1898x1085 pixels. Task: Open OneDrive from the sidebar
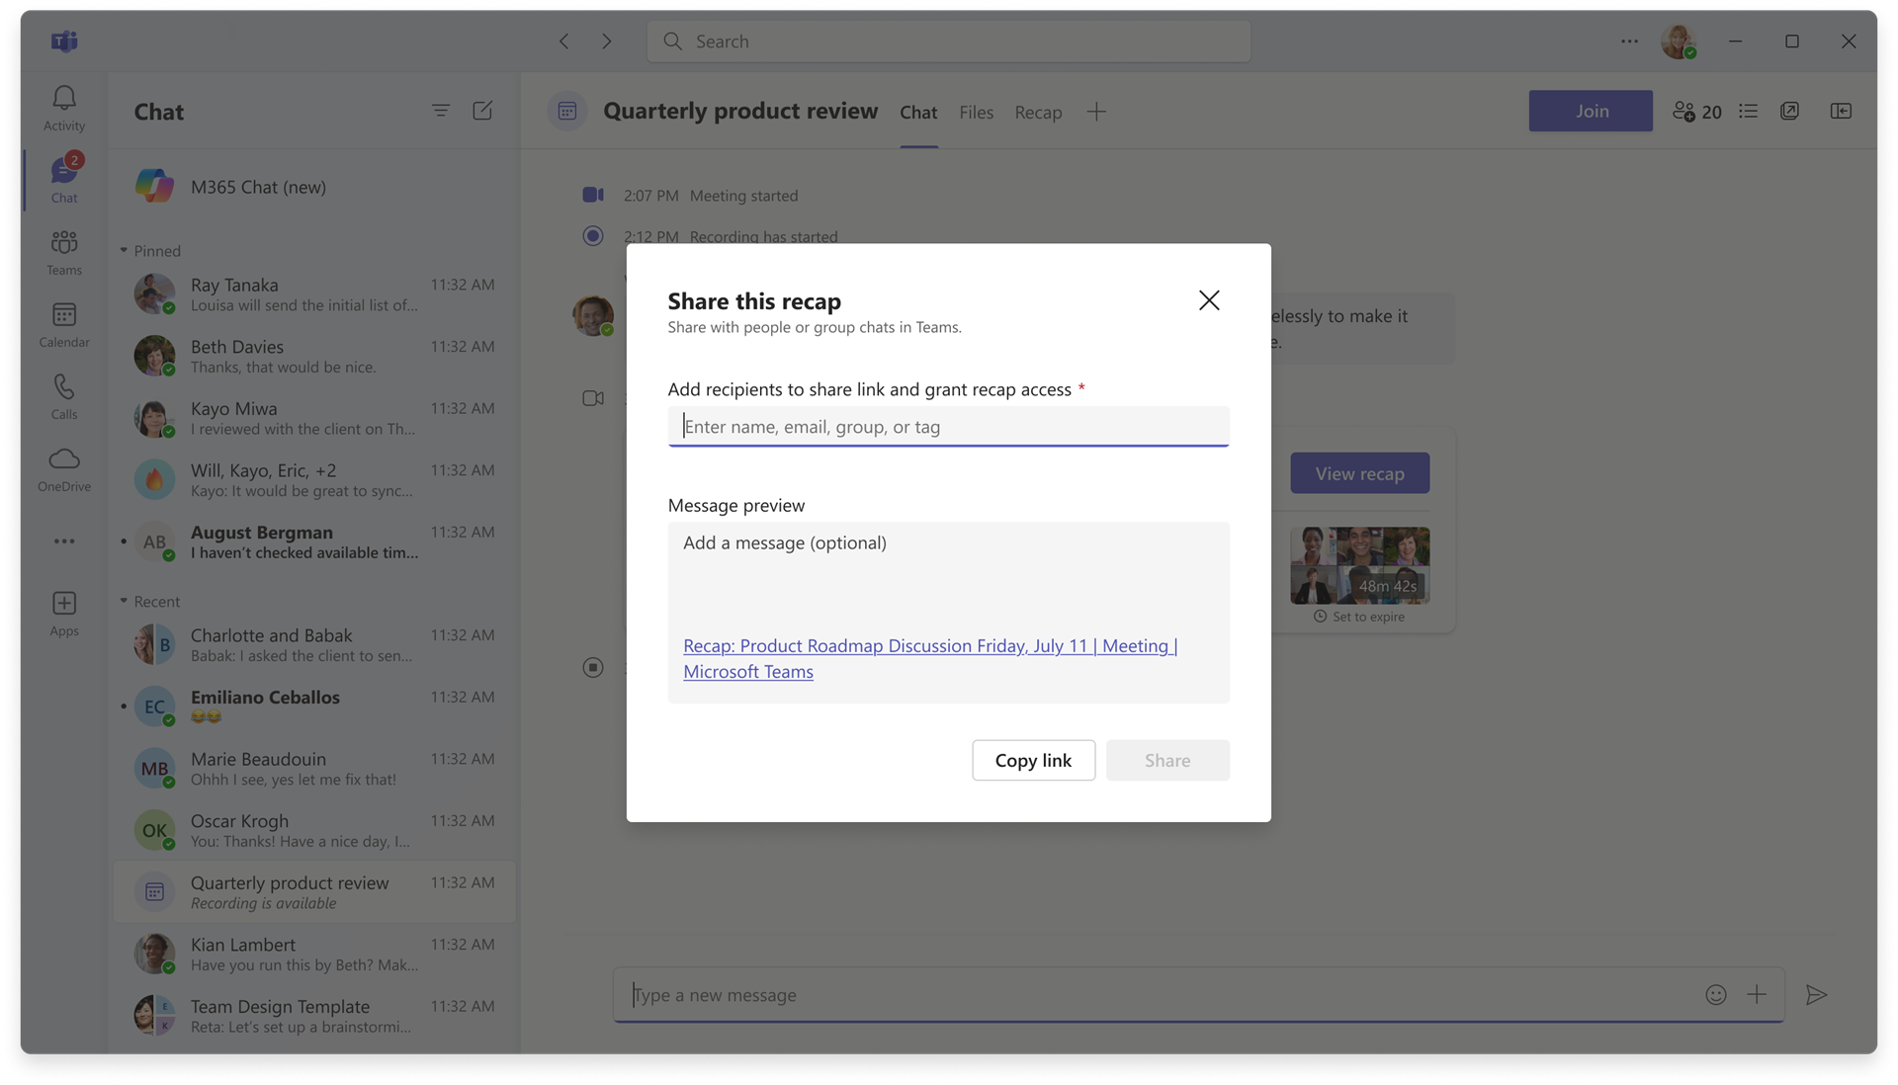pyautogui.click(x=63, y=467)
